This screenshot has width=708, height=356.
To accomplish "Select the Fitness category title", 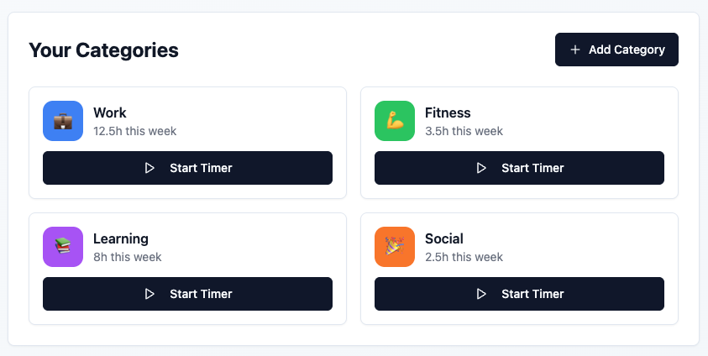I will [x=448, y=113].
